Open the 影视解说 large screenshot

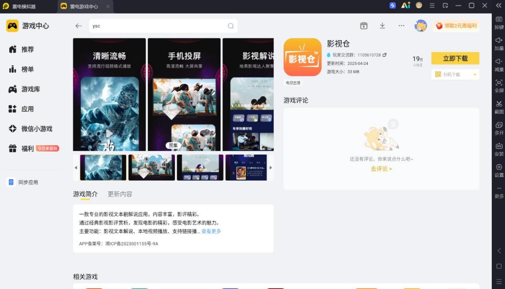coord(248,95)
